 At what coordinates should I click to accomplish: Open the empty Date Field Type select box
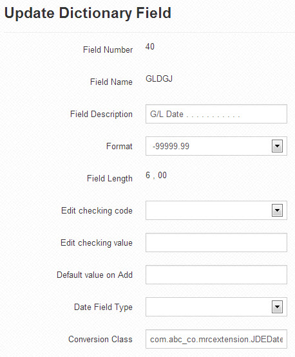(216, 307)
